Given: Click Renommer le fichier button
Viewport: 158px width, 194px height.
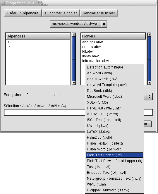Looking at the screenshot, I should click(99, 13).
